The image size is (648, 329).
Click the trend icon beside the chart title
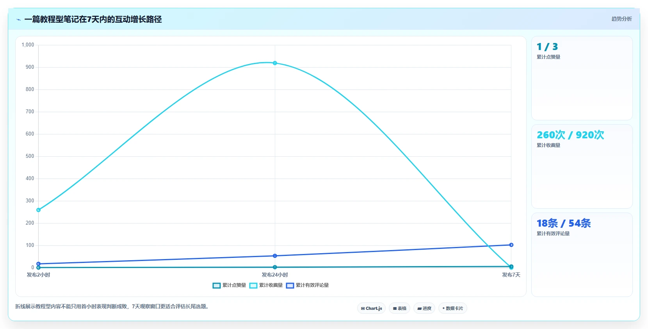tap(18, 20)
